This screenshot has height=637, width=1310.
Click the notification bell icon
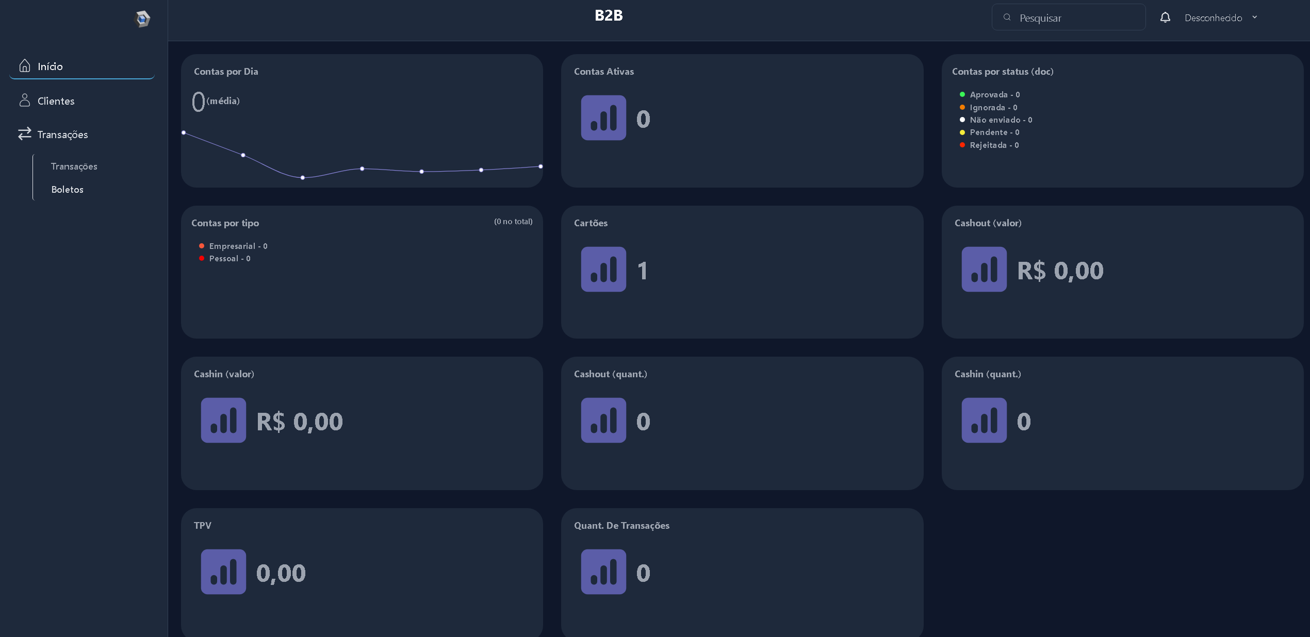pyautogui.click(x=1165, y=18)
